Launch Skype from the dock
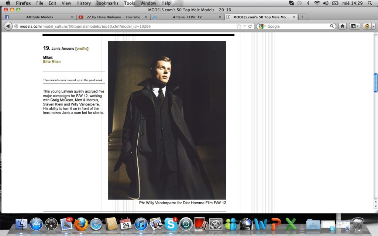378x236 pixels. pyautogui.click(x=171, y=224)
